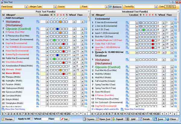Click note icon beside Aspergillus (Molds) row

click(38, 81)
